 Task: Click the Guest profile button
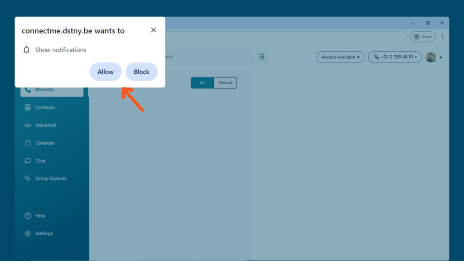(423, 37)
